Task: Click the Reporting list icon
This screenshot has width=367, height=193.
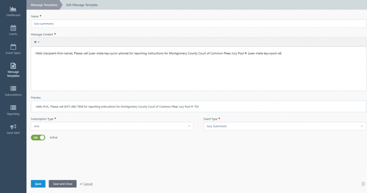Action: (x=13, y=108)
